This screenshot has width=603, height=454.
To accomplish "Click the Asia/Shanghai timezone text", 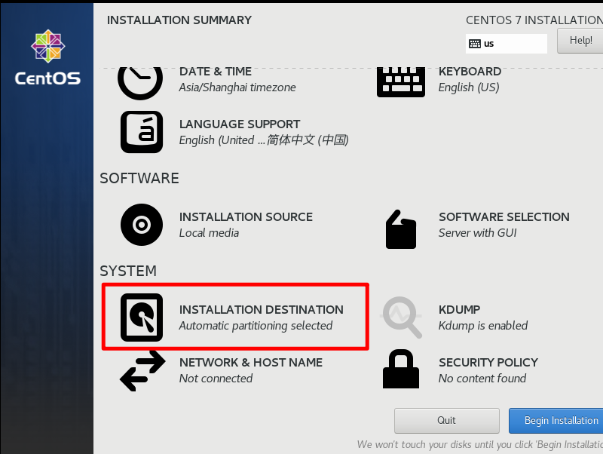I will point(237,87).
